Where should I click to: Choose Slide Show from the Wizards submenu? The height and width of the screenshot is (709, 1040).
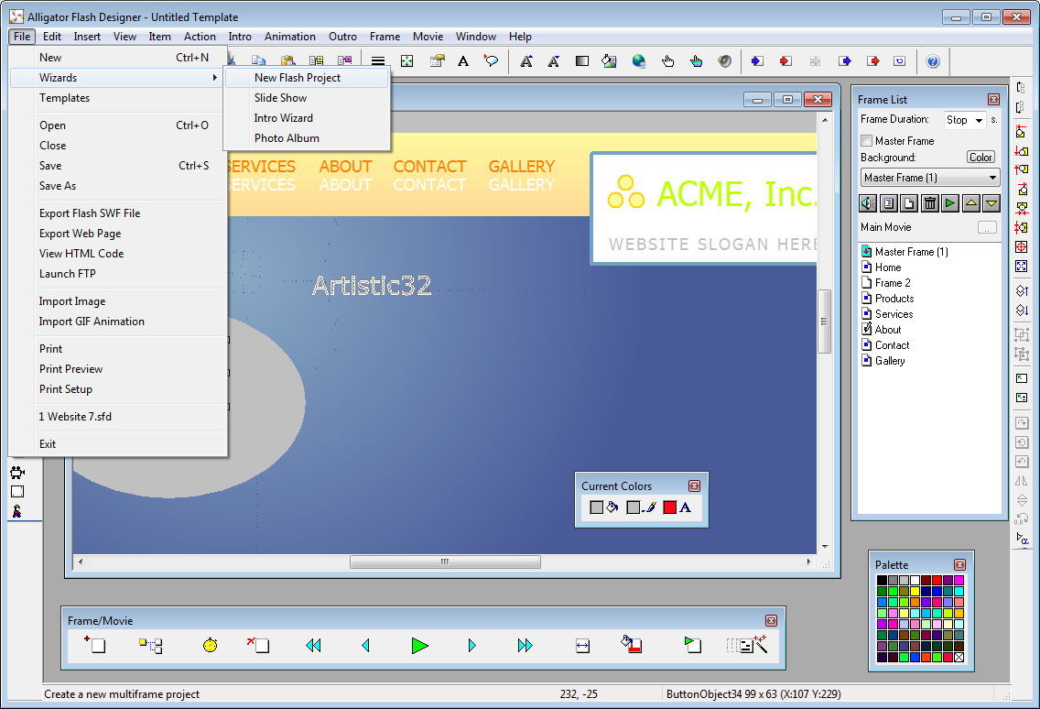(280, 98)
